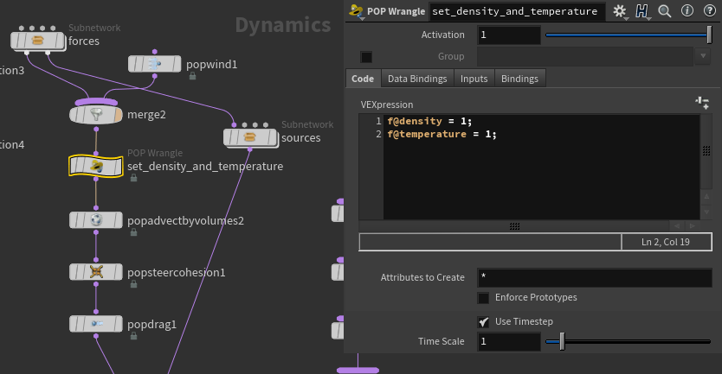Select the set_density_and_temperature wrangle node icon

(x=96, y=166)
